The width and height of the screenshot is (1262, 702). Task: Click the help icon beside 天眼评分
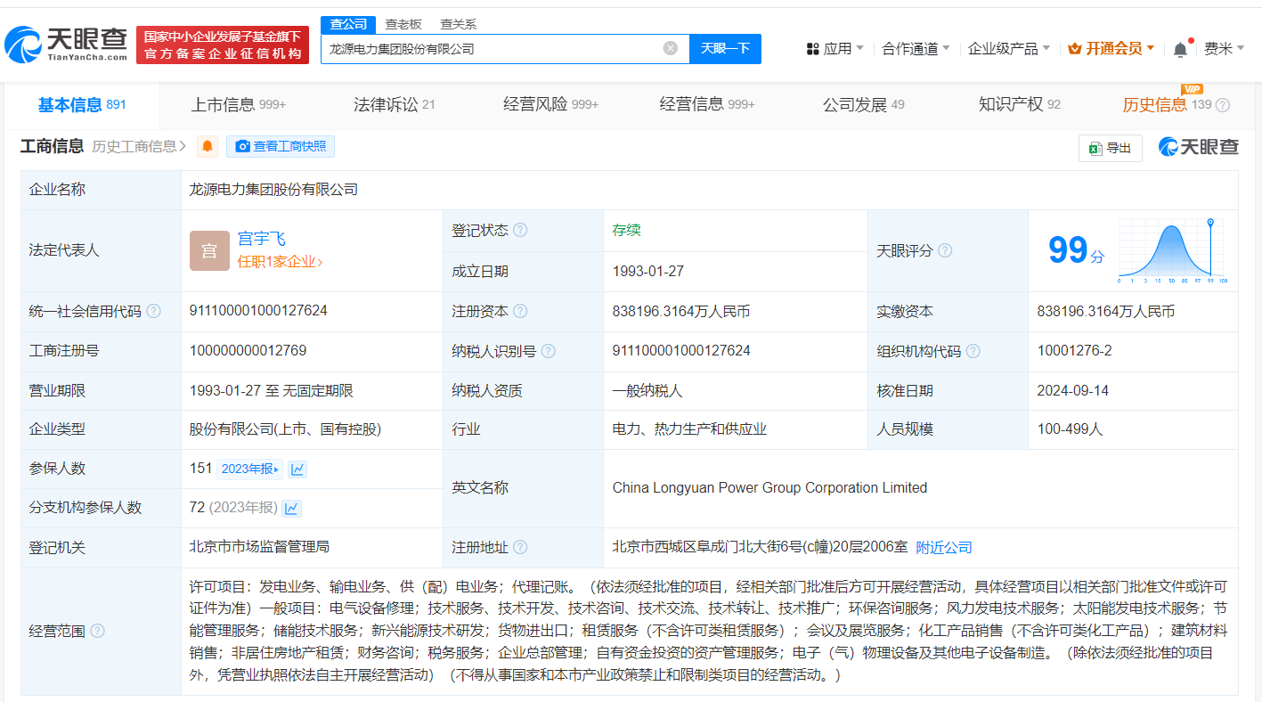coord(945,250)
